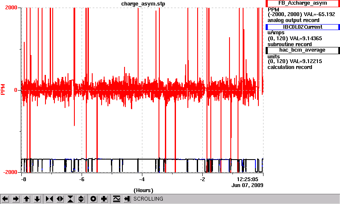Click the -8 hours x-axis tick
This screenshot has height=204, width=340.
(24, 179)
